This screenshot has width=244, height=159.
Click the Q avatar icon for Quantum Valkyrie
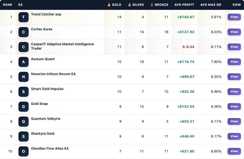pyautogui.click(x=24, y=122)
